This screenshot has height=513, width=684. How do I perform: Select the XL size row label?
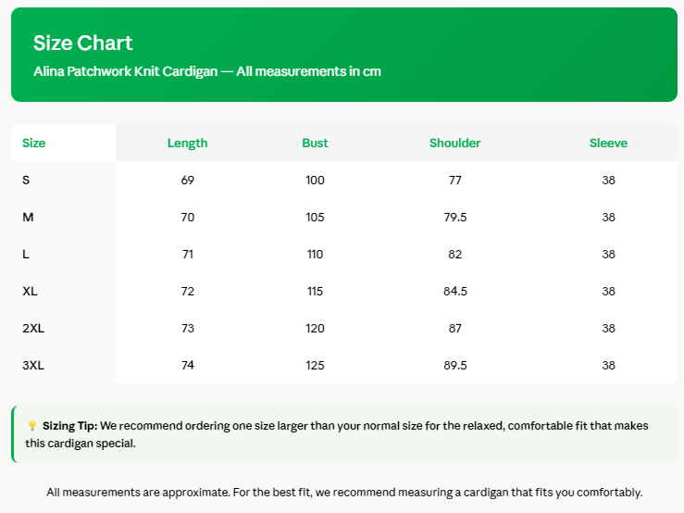tap(31, 291)
